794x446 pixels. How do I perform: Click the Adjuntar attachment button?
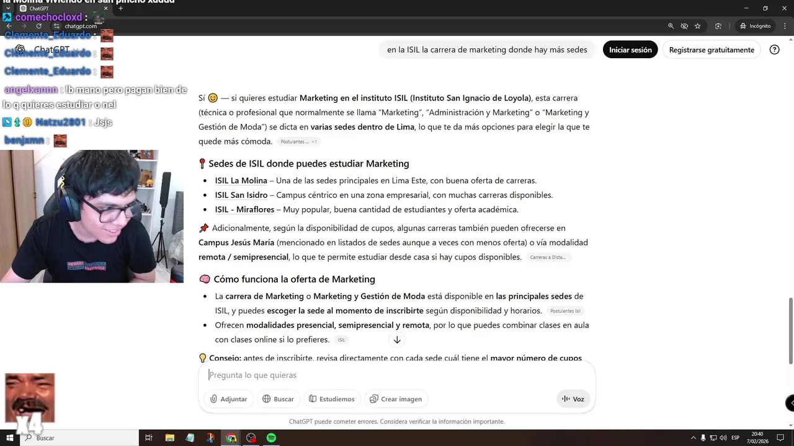click(228, 399)
